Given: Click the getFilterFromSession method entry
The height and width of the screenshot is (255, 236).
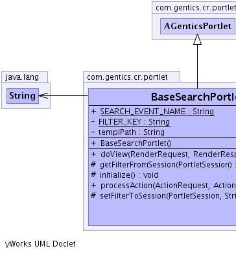Looking at the screenshot, I should (168, 165).
